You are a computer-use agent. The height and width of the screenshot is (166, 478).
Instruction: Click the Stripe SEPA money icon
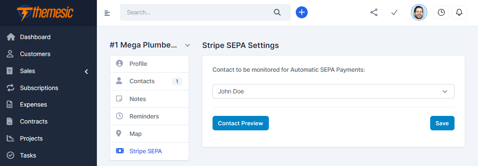[120, 151]
